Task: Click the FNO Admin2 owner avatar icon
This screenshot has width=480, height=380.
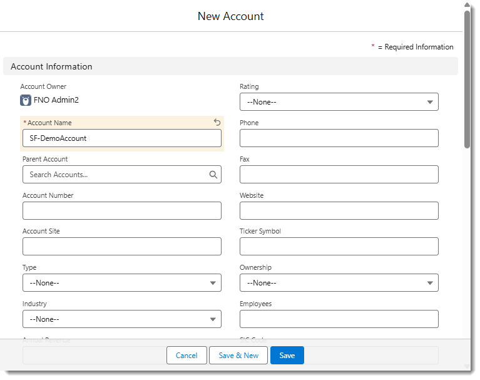Action: tap(26, 100)
